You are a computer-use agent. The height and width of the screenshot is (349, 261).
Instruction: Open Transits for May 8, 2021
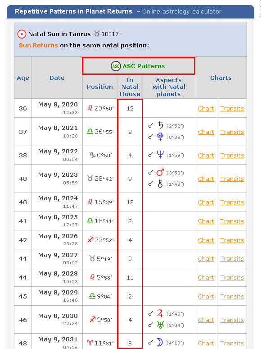(x=232, y=132)
